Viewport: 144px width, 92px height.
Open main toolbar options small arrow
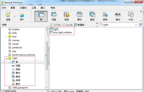pos(141,21)
